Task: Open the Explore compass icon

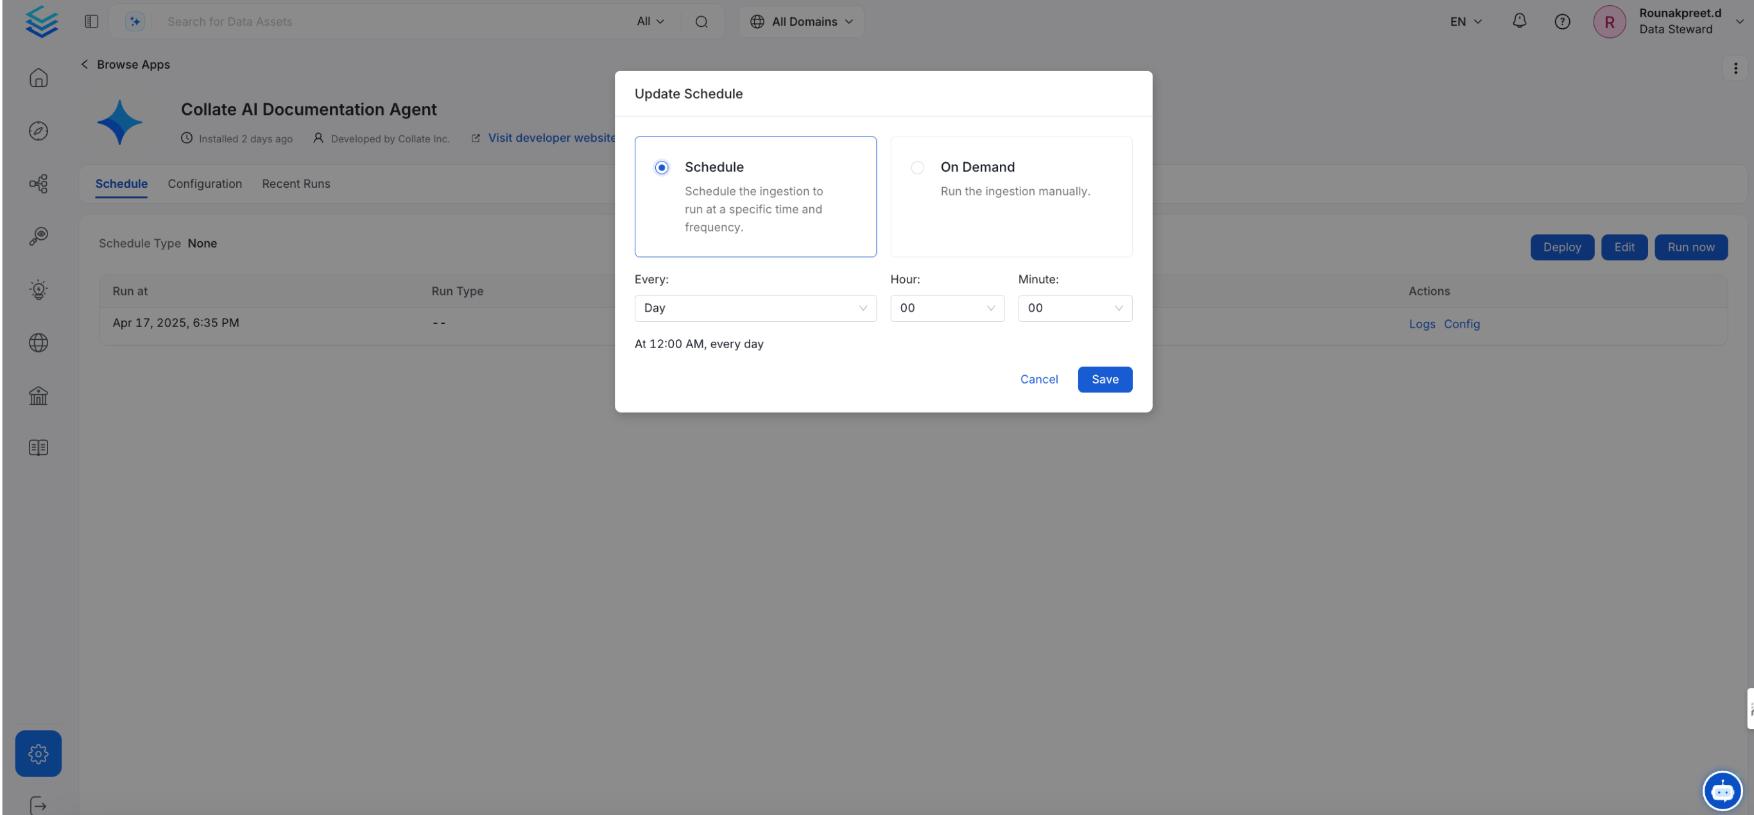Action: (x=38, y=131)
